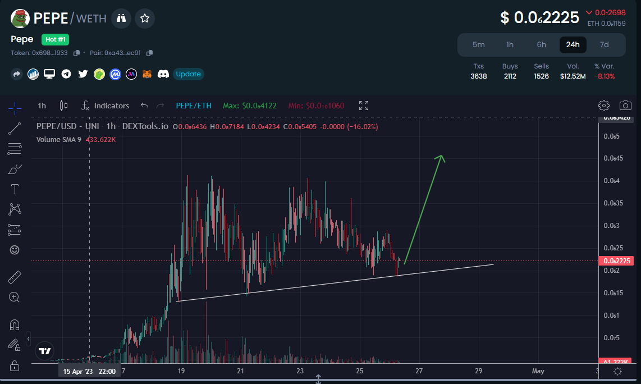Click the share arrow icon
This screenshot has height=384, width=641.
tap(17, 74)
